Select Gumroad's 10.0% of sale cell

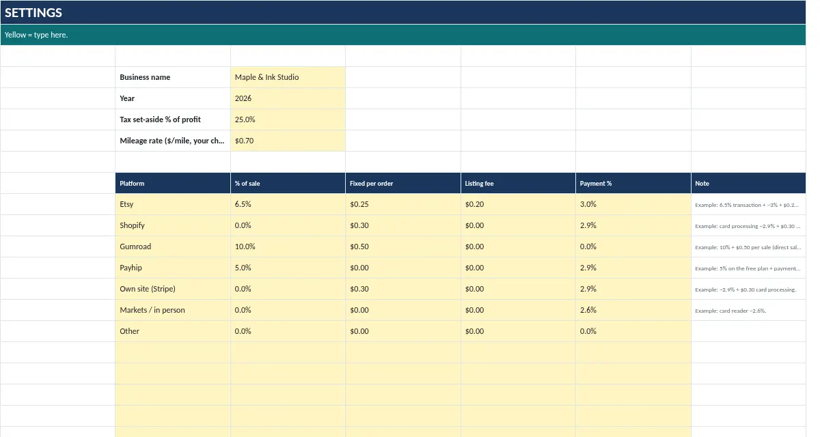pyautogui.click(x=288, y=246)
